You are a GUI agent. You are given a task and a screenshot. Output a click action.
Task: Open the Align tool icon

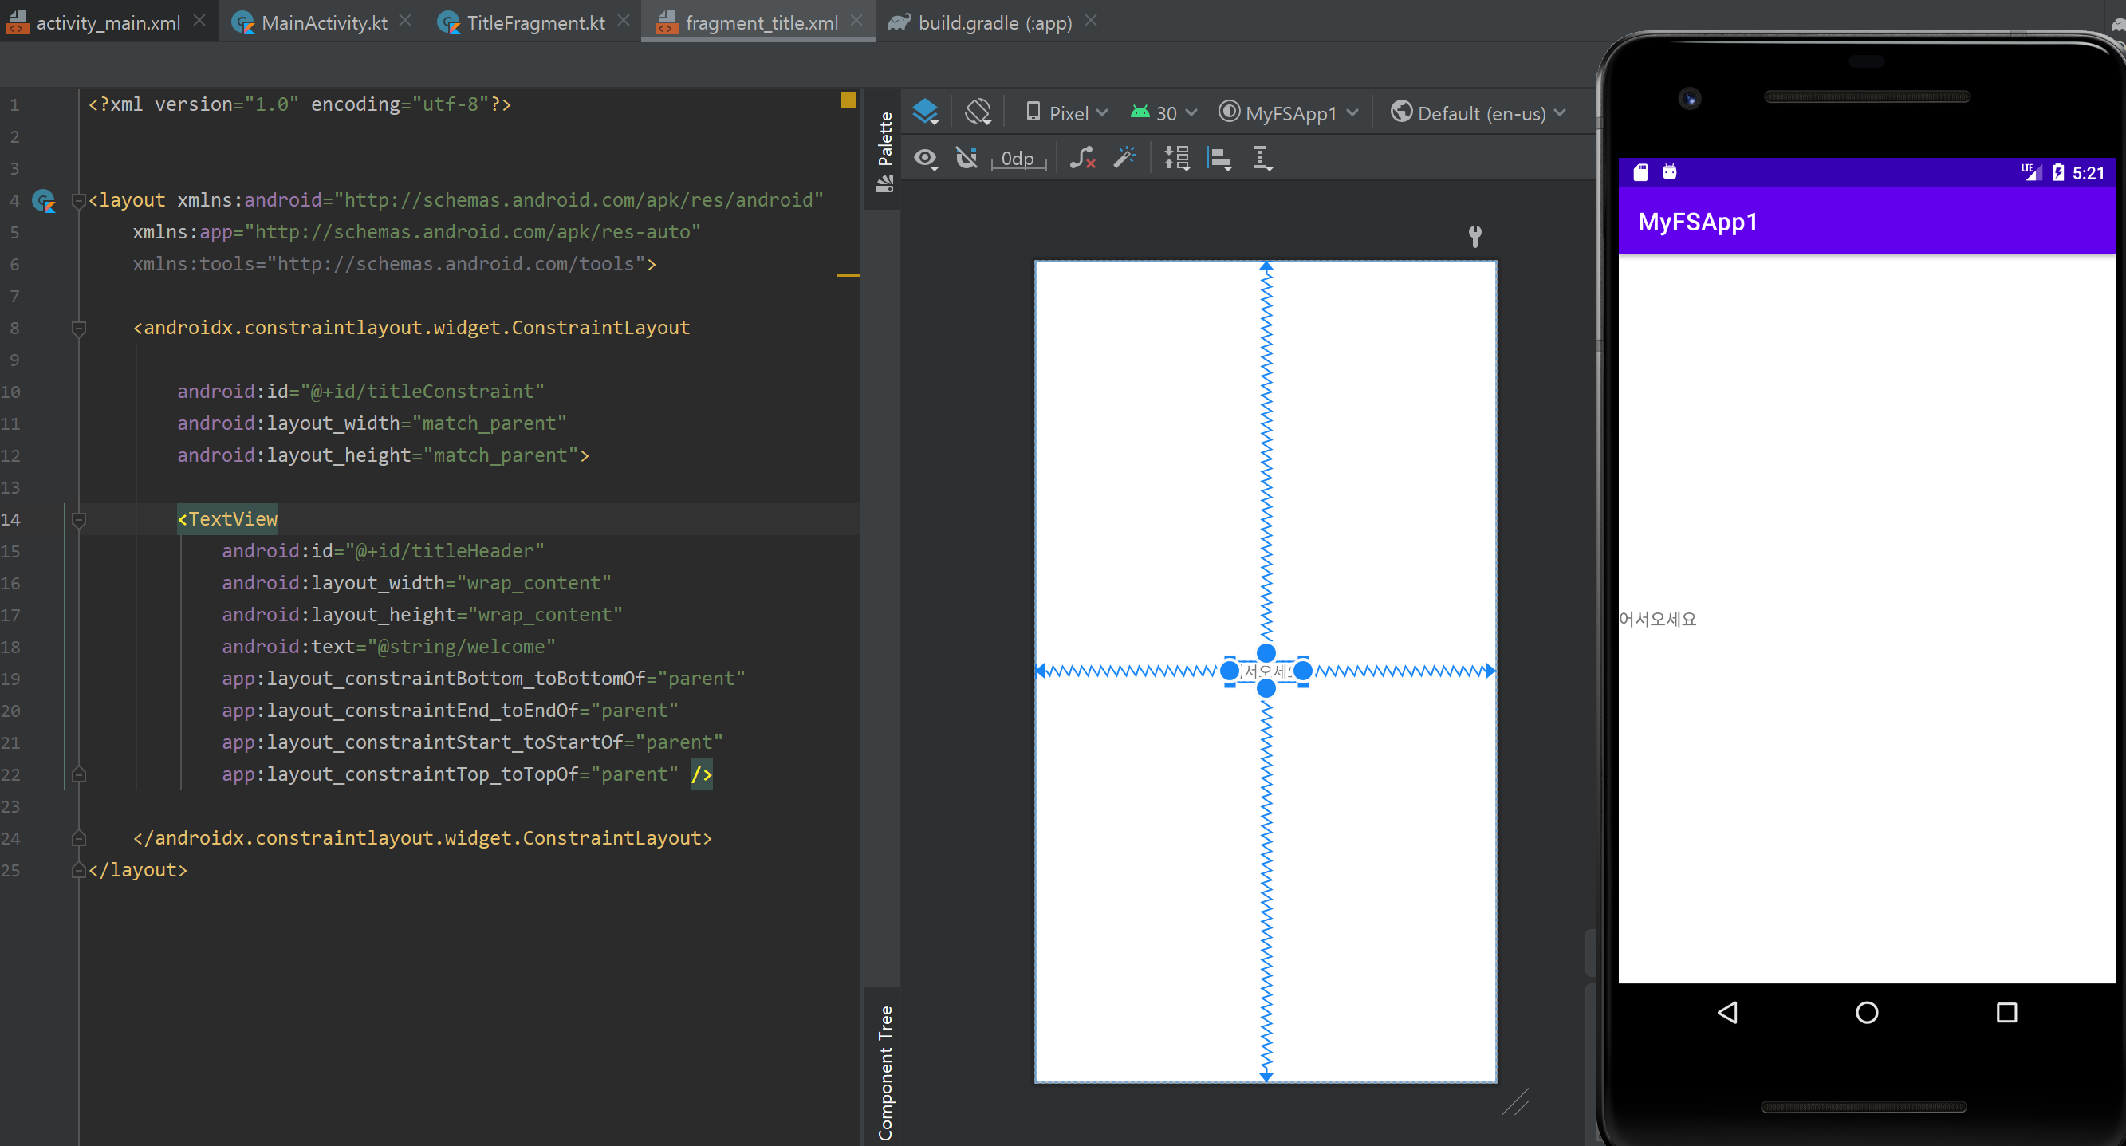point(1220,158)
